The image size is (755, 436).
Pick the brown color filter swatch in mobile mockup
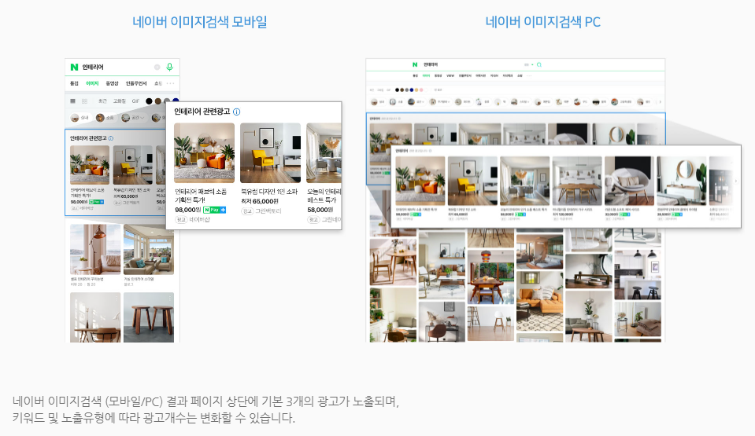pyautogui.click(x=158, y=101)
